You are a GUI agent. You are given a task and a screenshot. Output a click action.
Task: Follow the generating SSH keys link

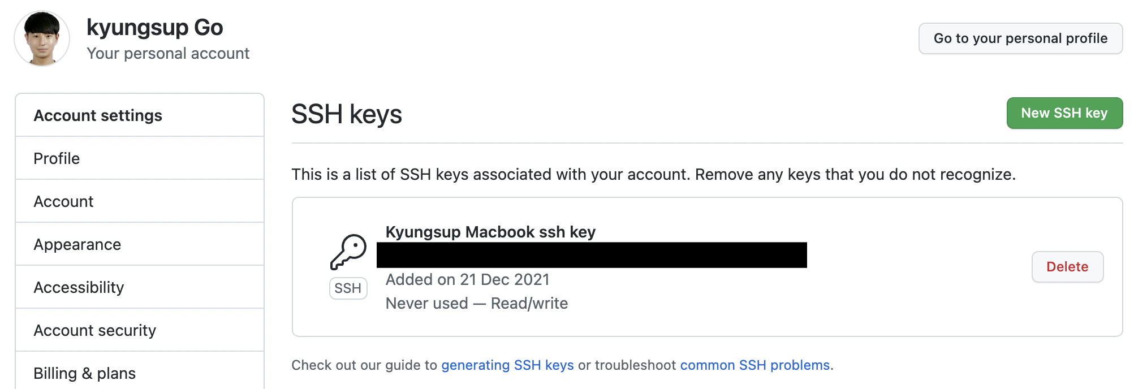click(x=507, y=365)
